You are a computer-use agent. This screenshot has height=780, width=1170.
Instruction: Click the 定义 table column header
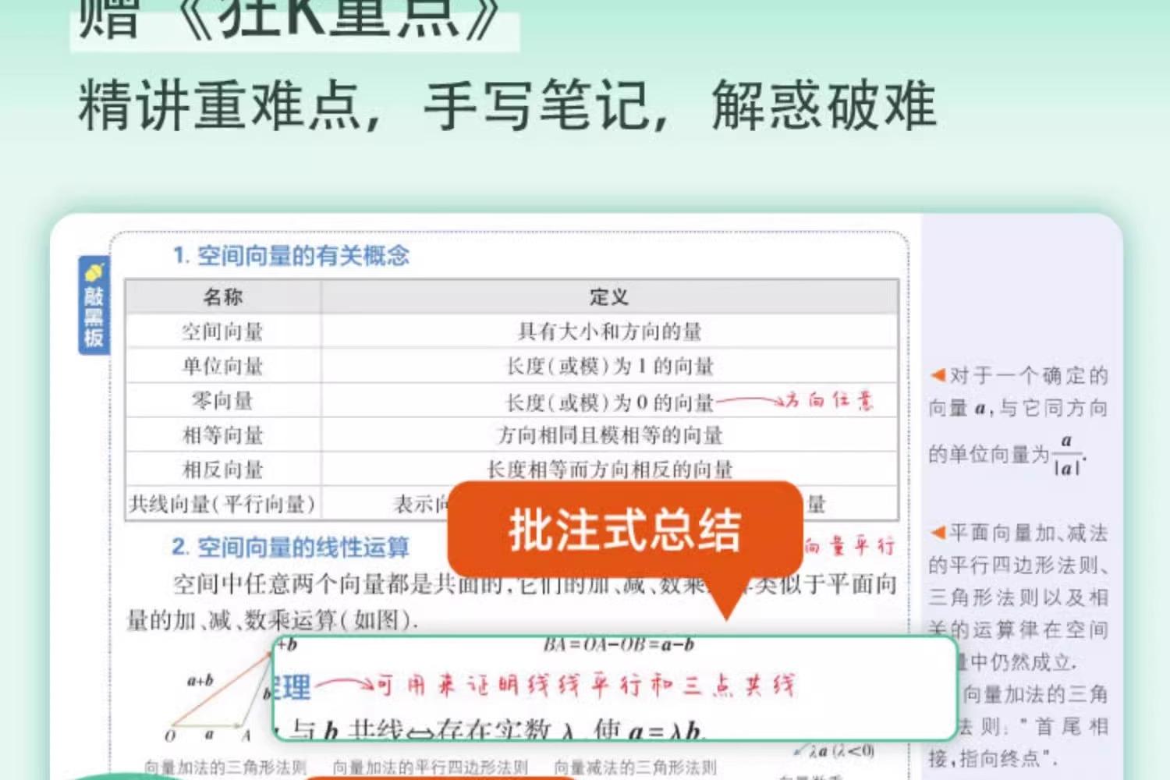(609, 297)
